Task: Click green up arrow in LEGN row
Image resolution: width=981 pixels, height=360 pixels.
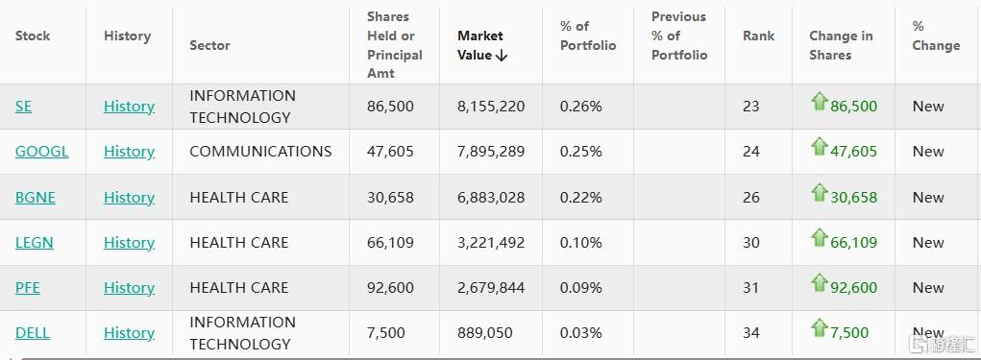Action: click(820, 237)
